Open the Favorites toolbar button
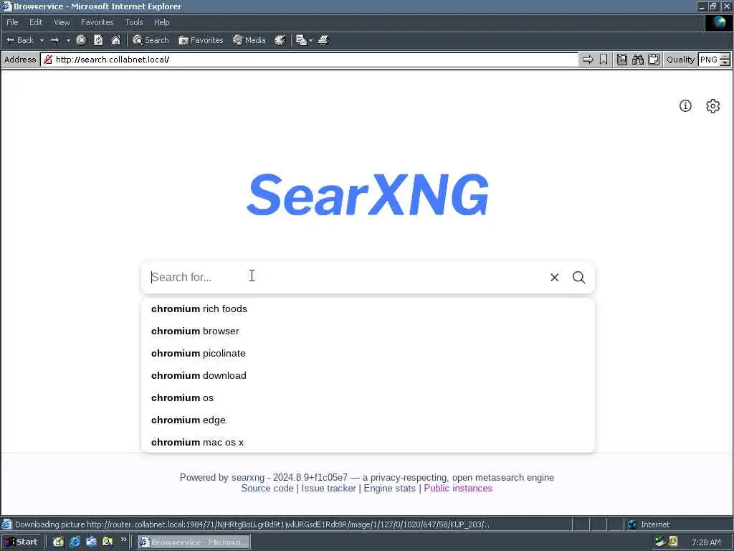 pos(201,40)
